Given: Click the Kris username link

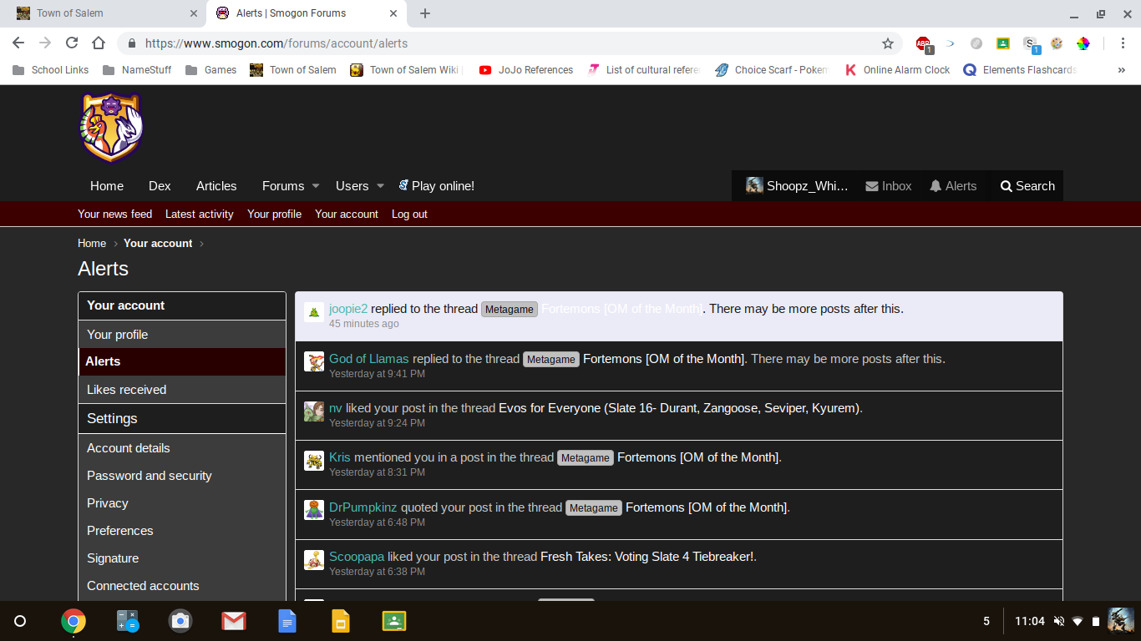Looking at the screenshot, I should 340,457.
